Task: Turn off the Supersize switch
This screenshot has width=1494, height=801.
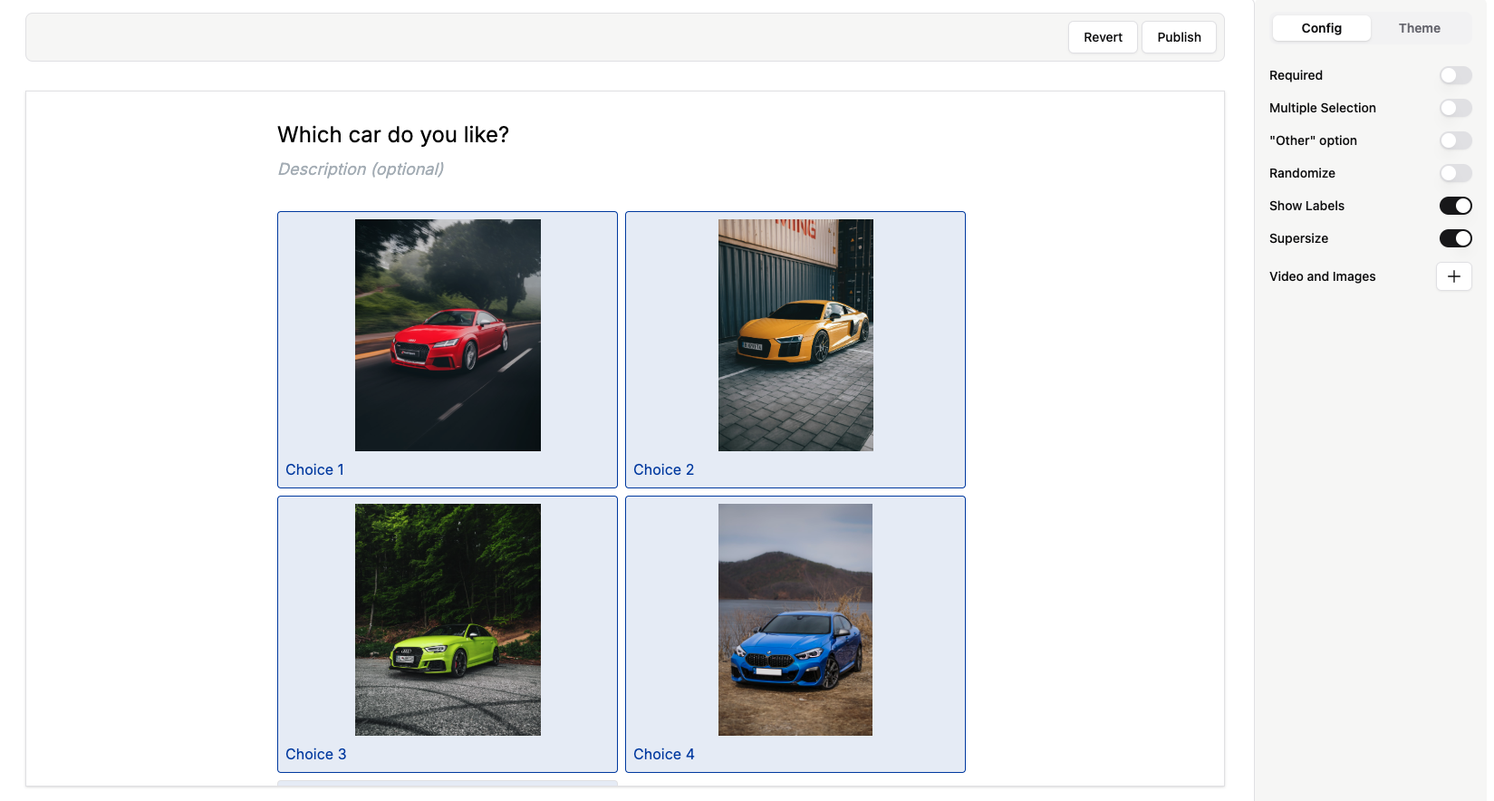Action: (1455, 238)
